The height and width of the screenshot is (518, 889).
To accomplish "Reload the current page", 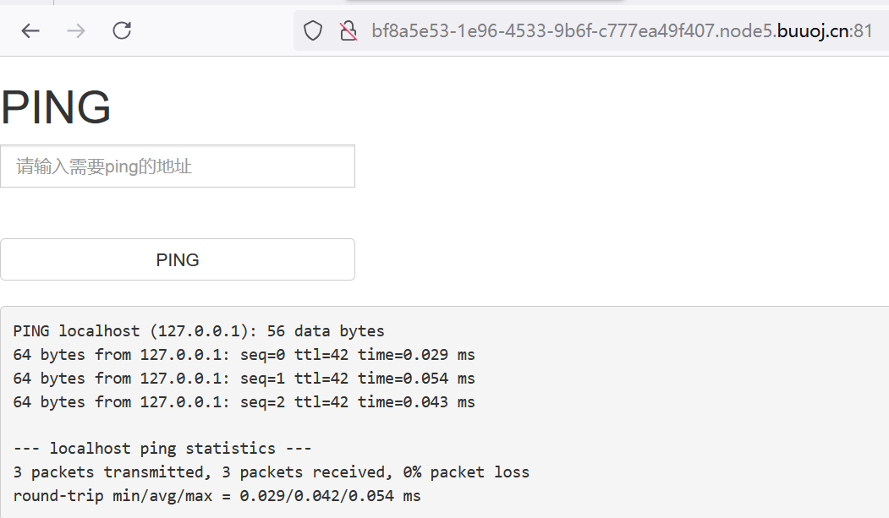I will click(122, 30).
